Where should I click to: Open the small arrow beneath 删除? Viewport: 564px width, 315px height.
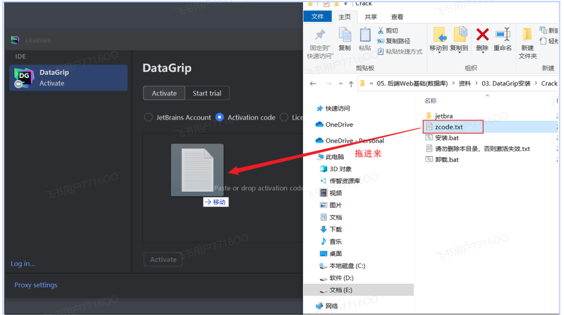tap(482, 52)
